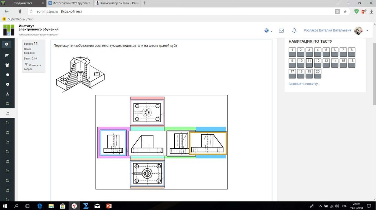Go to question 12 in test navigation
The width and height of the screenshot is (376, 210).
point(318,63)
